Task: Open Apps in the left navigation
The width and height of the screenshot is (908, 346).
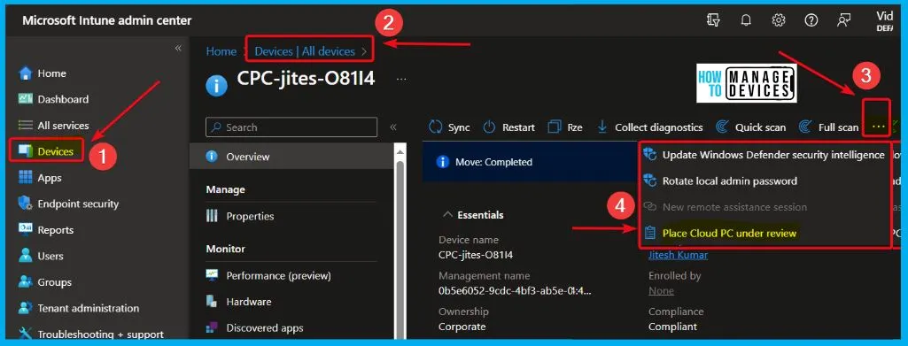Action: 40,178
